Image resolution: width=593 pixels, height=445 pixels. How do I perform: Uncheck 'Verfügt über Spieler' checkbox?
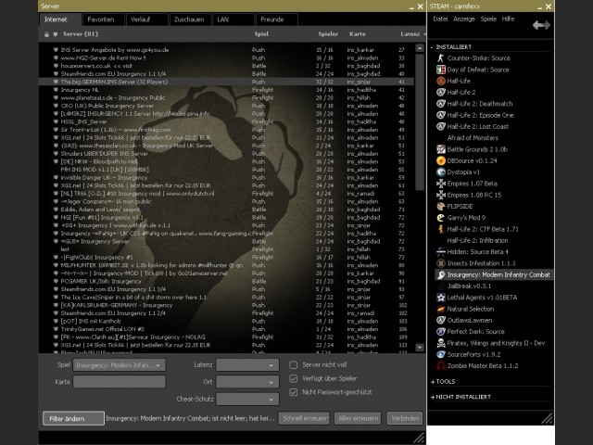[293, 378]
